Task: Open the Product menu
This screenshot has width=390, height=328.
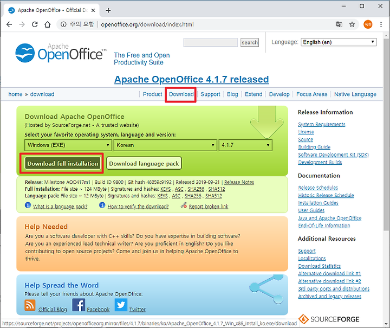Action: (152, 94)
